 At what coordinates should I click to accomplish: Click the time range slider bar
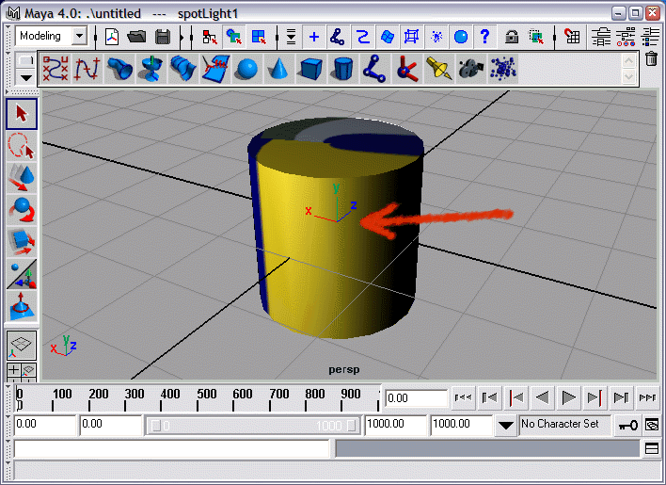point(253,426)
